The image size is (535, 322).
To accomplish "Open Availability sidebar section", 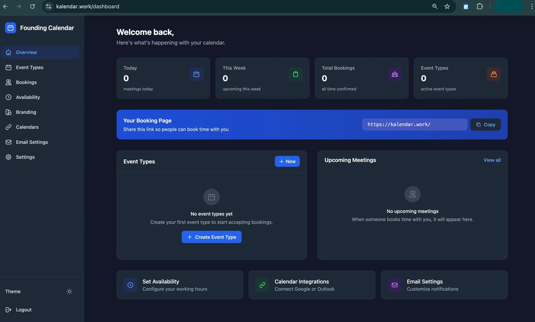I will 28,97.
